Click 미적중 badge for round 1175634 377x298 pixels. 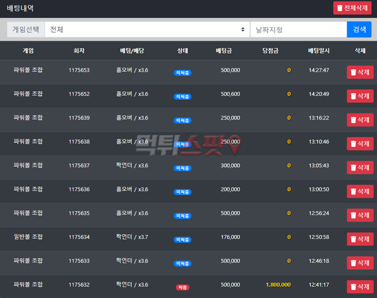pyautogui.click(x=183, y=240)
